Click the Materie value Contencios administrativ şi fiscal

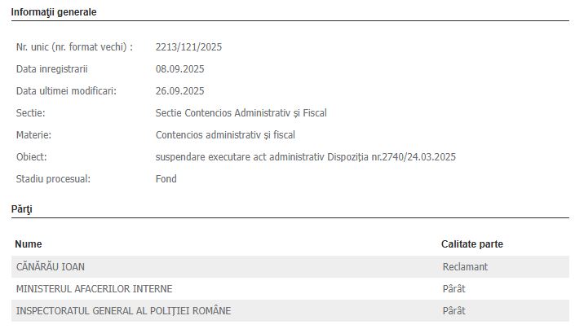pos(225,135)
